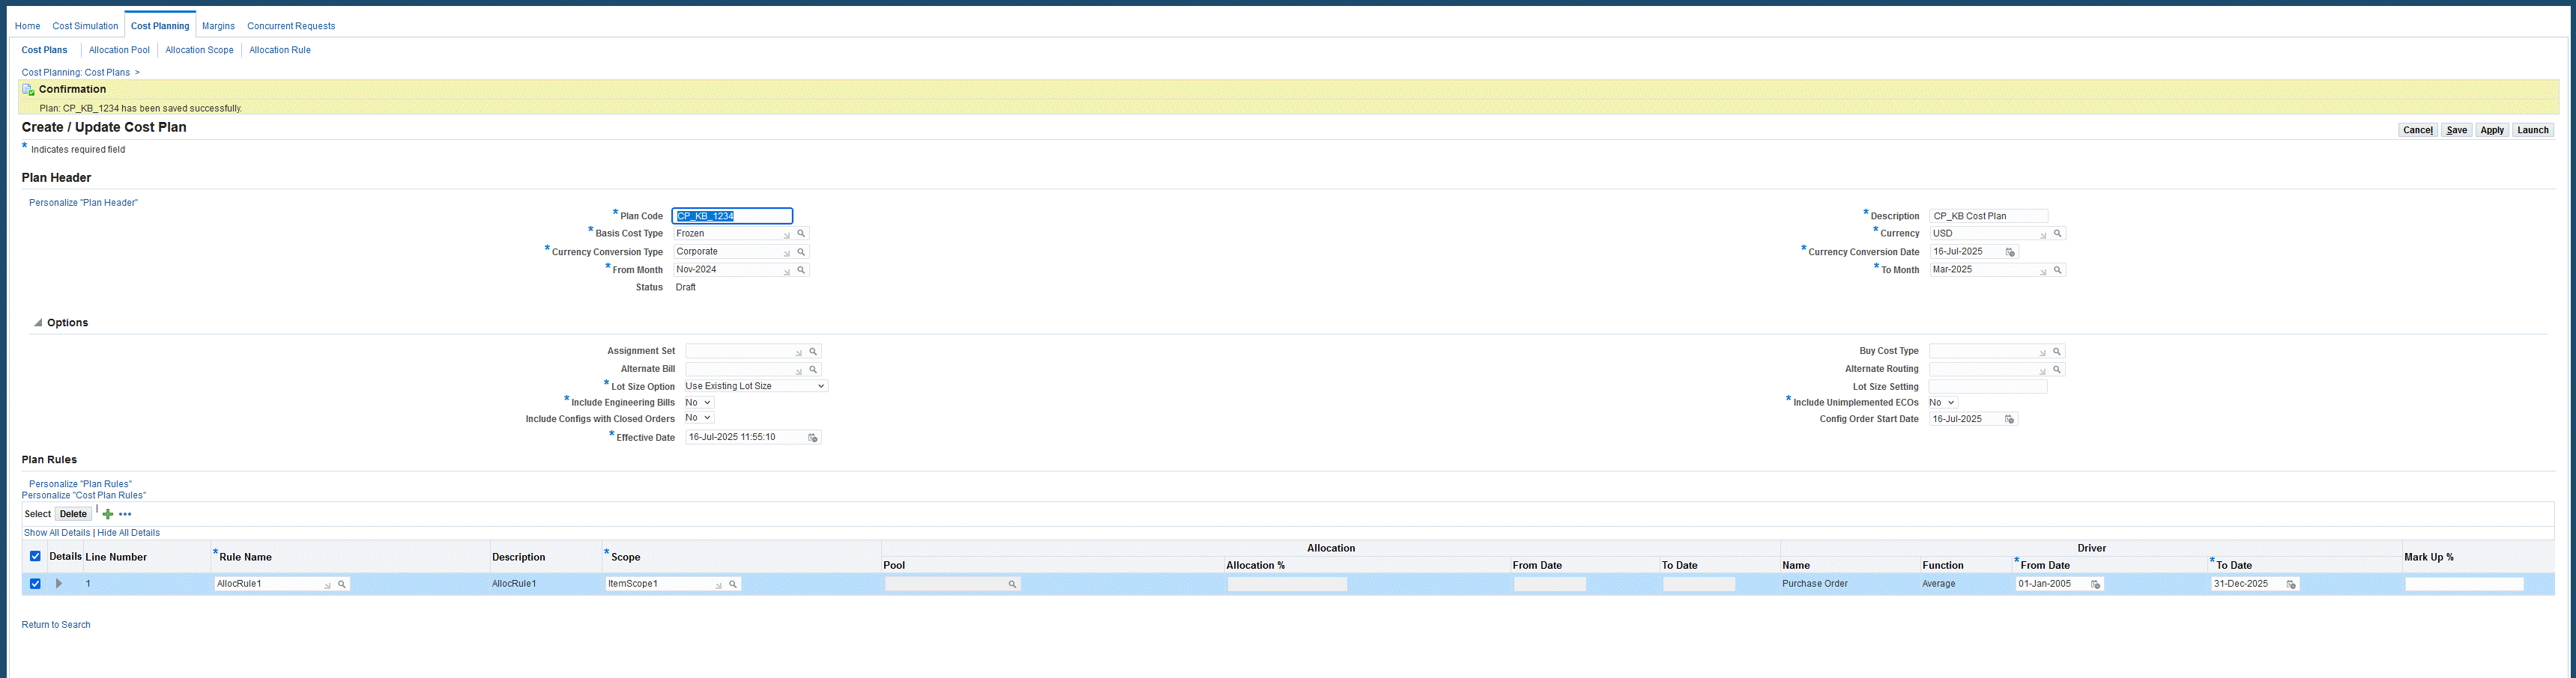Click the Allocation % field
Screen dimensions: 2576x678
click(1287, 584)
